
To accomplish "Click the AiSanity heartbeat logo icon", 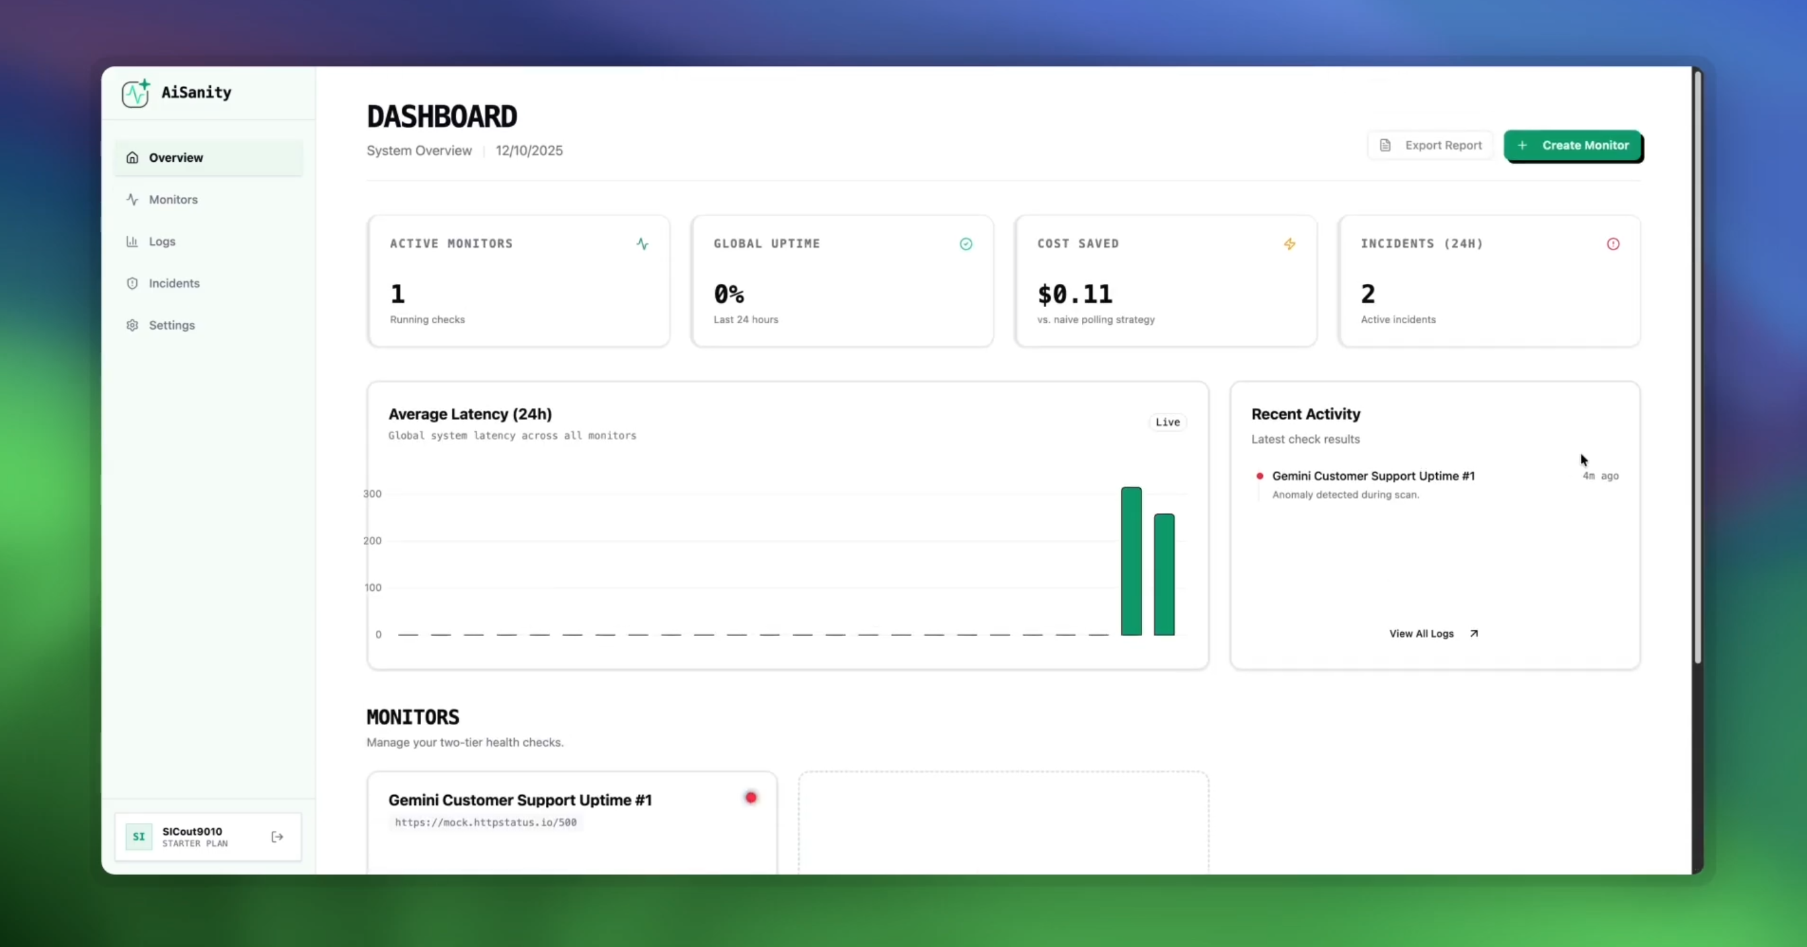I will click(136, 92).
